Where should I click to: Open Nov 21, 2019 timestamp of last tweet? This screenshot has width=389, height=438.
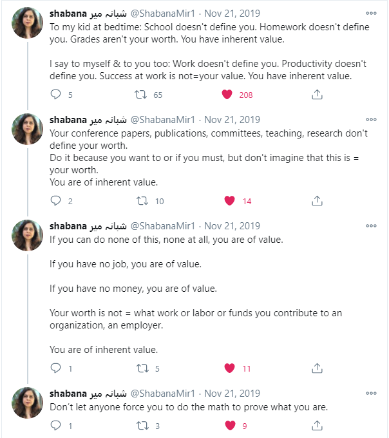tap(232, 394)
